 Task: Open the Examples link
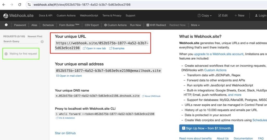point(117,48)
